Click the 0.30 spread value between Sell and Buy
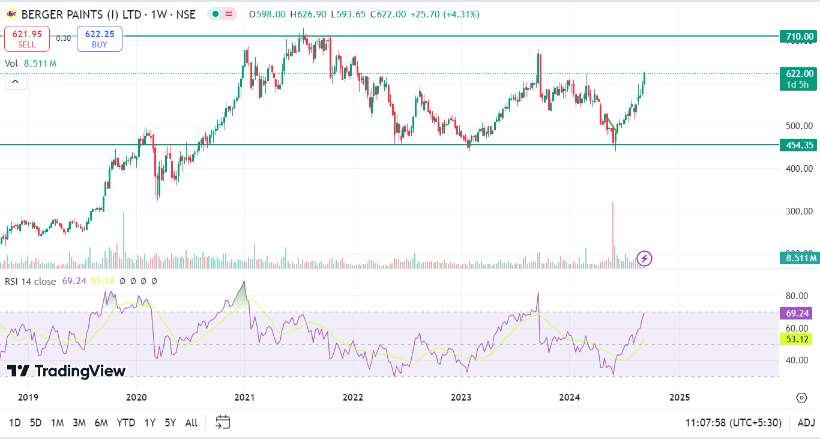 [x=64, y=38]
